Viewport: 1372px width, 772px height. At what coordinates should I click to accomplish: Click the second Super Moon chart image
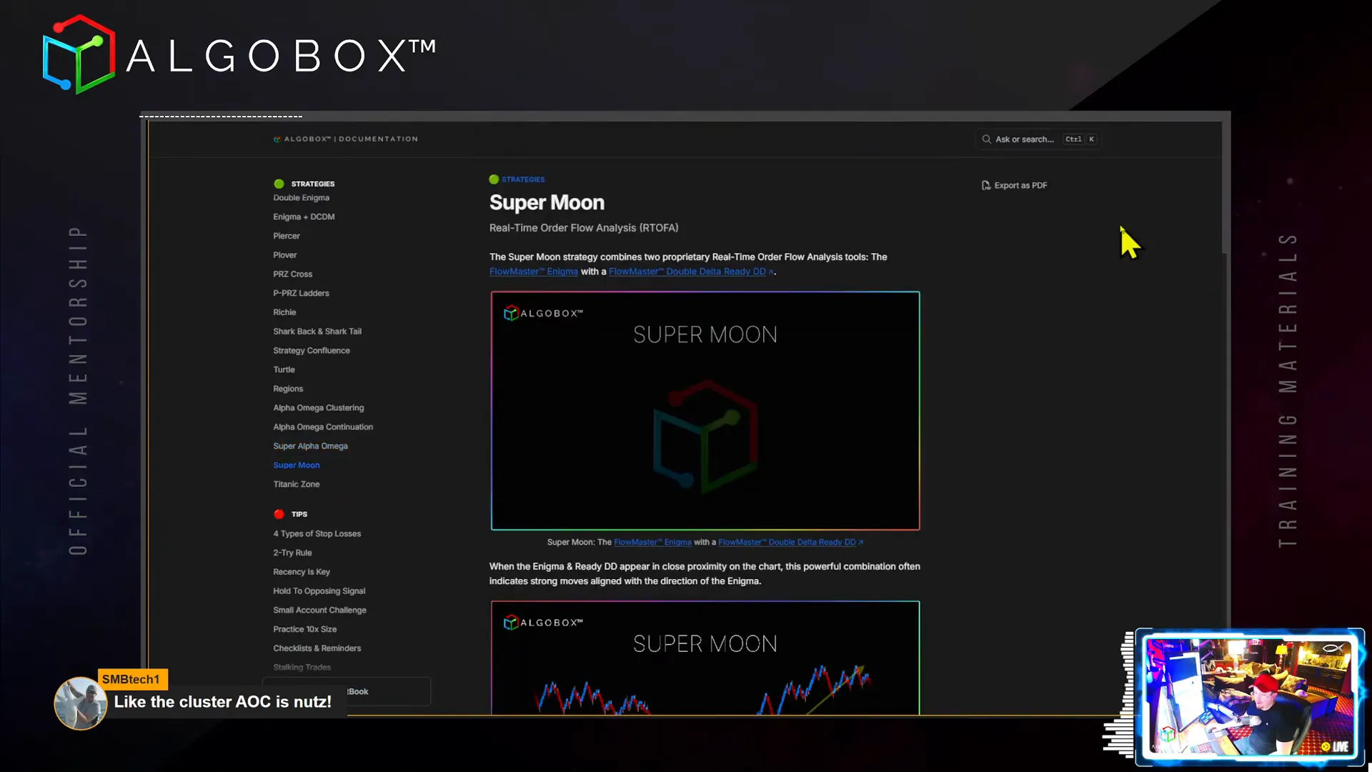(x=705, y=658)
